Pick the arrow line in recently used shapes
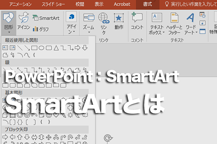 click(27, 48)
